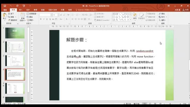This screenshot has height=107, width=190.
Task: Open 選取 (Select) dropdown
Action: pos(162,20)
